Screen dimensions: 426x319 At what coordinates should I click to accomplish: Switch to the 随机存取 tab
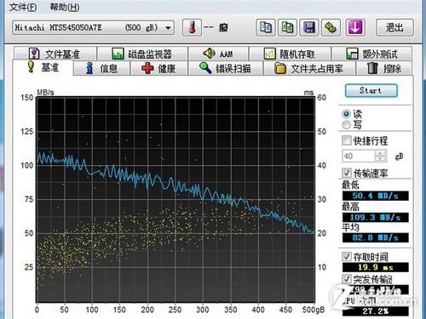click(x=290, y=54)
